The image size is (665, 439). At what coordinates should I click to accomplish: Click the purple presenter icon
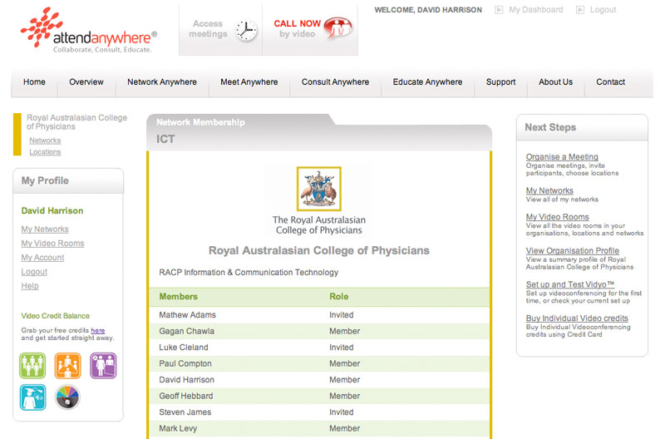pyautogui.click(x=103, y=365)
